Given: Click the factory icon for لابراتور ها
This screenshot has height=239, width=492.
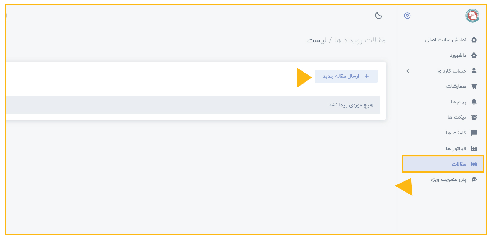Looking at the screenshot, I should coord(474,149).
